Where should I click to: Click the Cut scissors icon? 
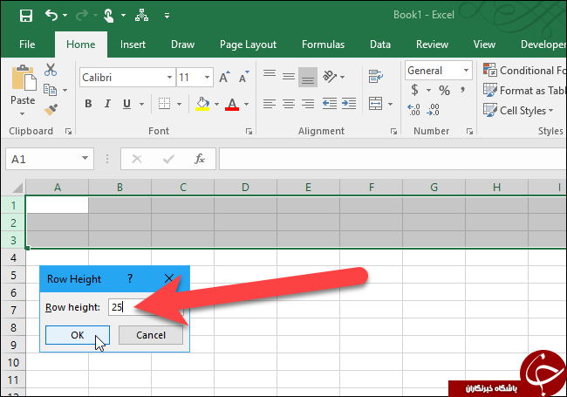click(x=51, y=70)
